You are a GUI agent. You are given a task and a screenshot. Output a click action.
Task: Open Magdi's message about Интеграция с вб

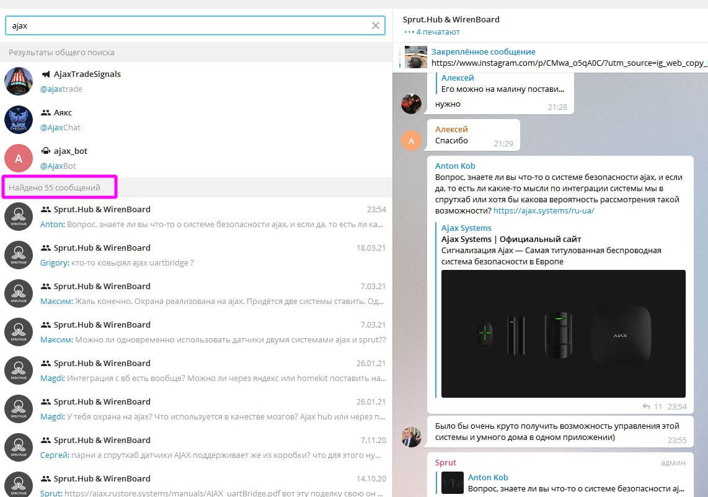196,370
